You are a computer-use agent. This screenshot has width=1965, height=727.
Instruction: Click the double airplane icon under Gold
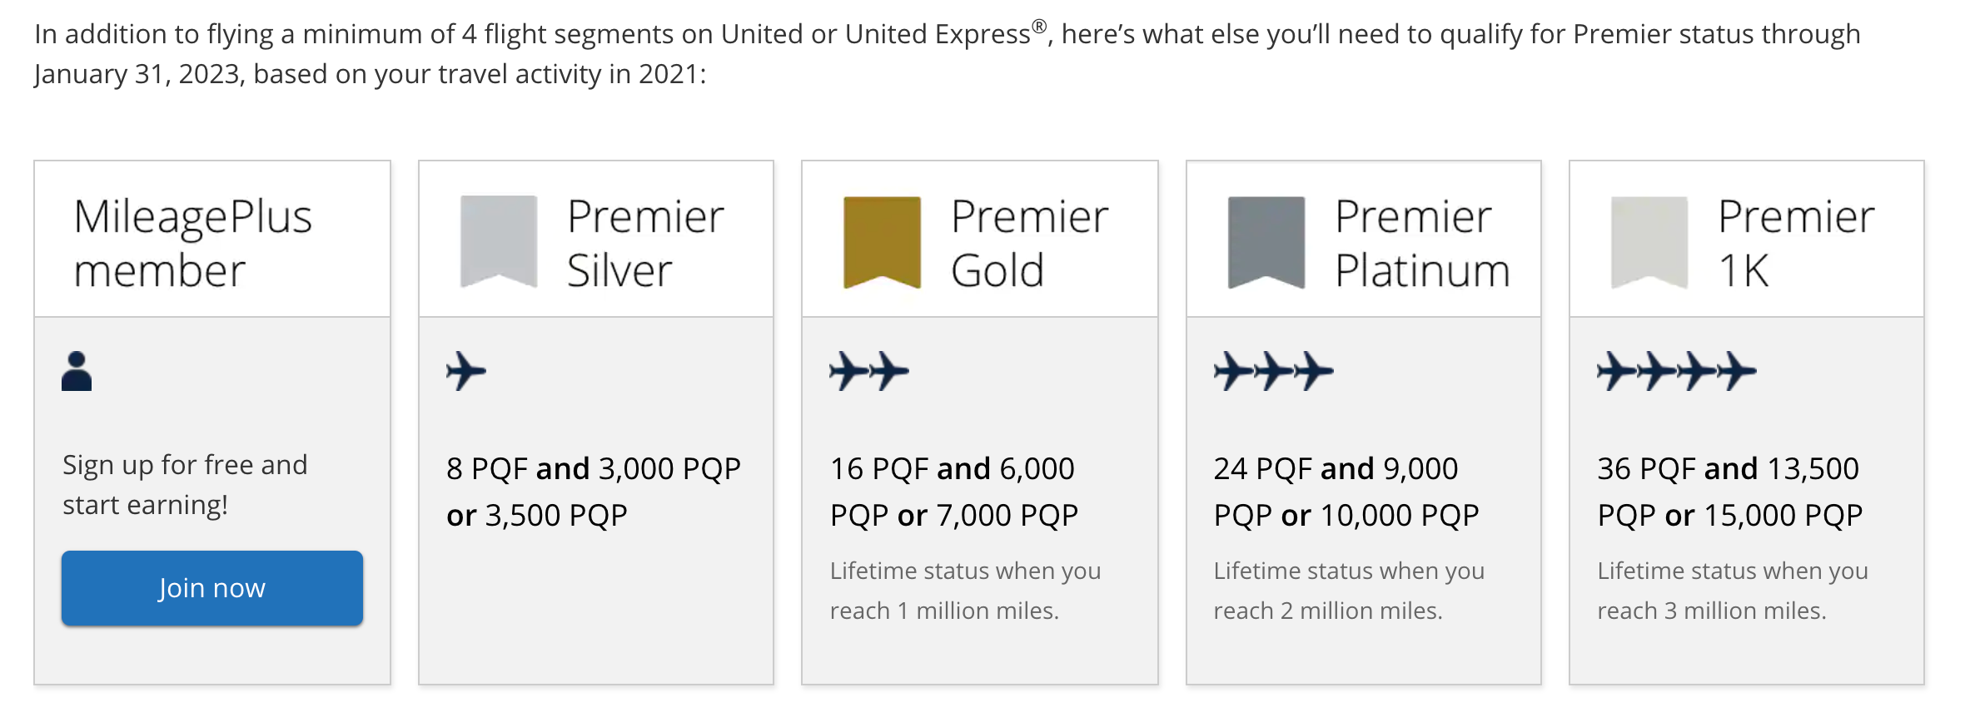(868, 371)
